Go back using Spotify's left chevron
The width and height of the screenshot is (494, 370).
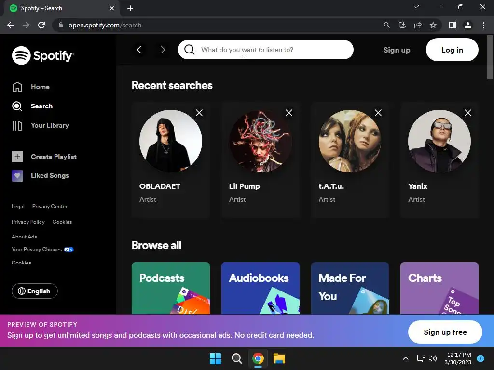[x=139, y=50]
